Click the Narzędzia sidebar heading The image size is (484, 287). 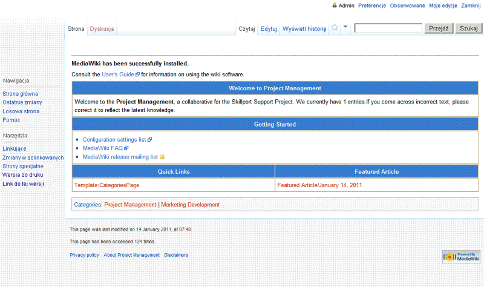(15, 135)
